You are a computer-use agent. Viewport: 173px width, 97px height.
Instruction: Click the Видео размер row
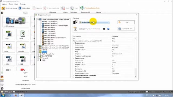pos(104,47)
